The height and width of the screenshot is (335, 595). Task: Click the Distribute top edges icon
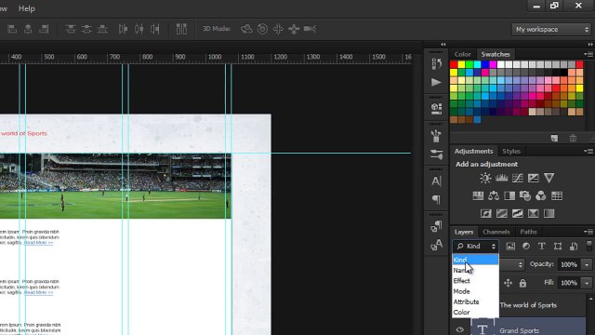point(71,29)
